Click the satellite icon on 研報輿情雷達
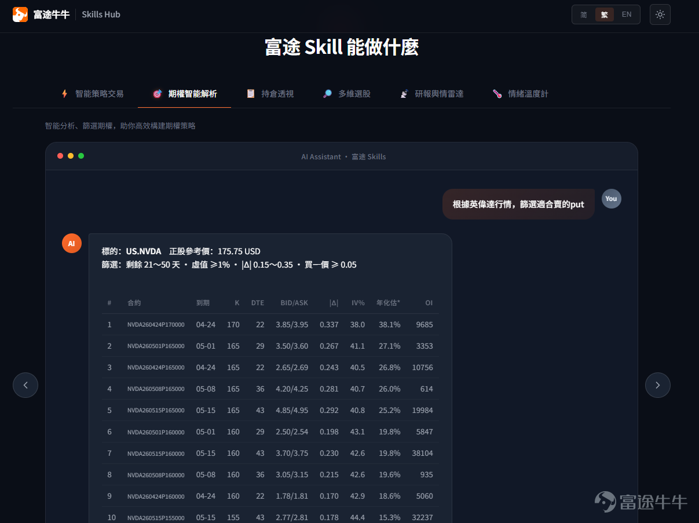Viewport: 699px width, 523px height. [404, 93]
